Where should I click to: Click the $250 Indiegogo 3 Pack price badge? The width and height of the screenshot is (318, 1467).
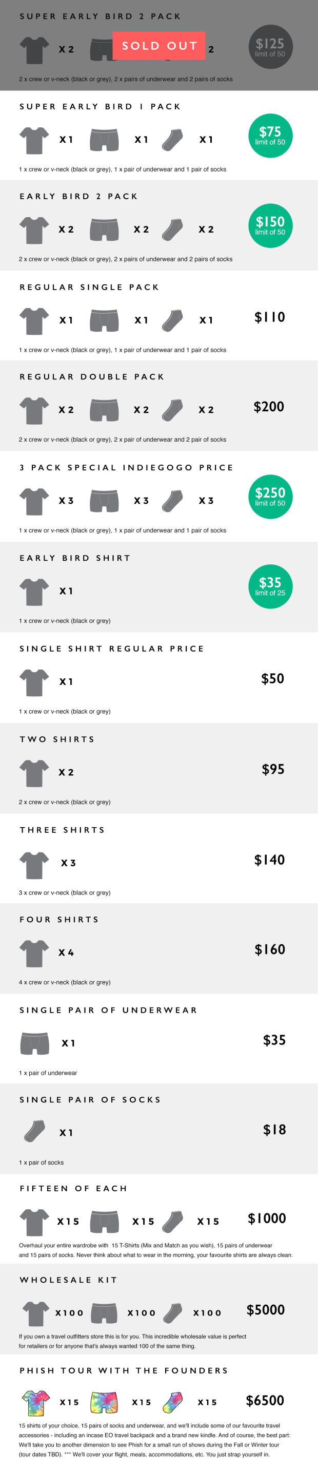tap(270, 497)
